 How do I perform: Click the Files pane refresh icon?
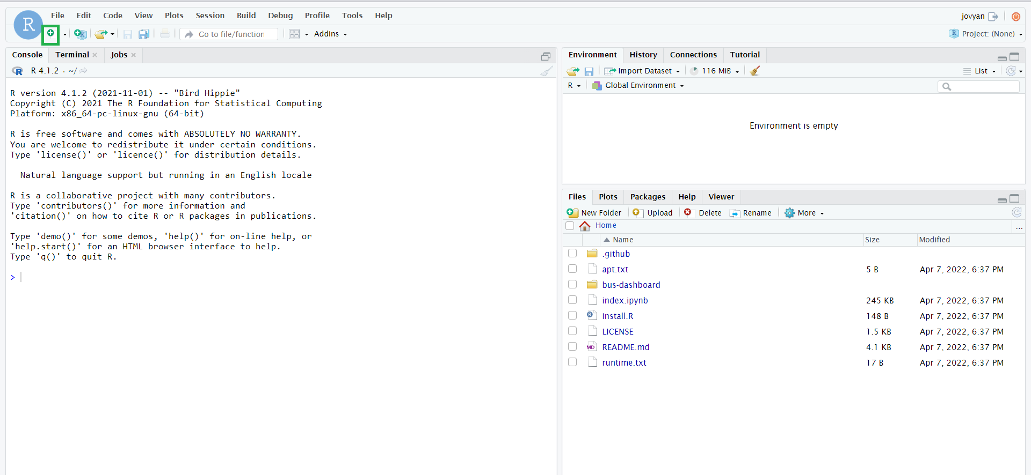[x=1017, y=213]
